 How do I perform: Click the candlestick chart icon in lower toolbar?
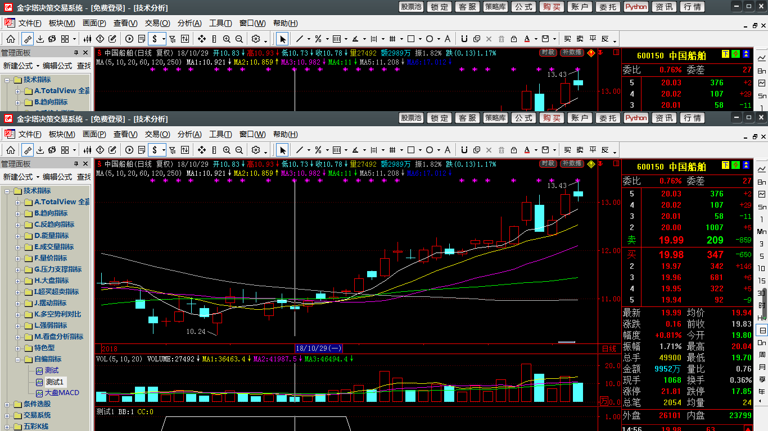pos(87,150)
